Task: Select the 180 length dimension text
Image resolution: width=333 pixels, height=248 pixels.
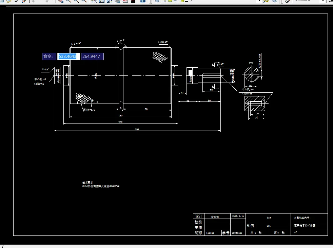Action: point(120,115)
